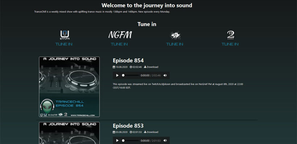The height and width of the screenshot is (144, 297).
Task: Play Episode 853 audio
Action: tap(117, 140)
